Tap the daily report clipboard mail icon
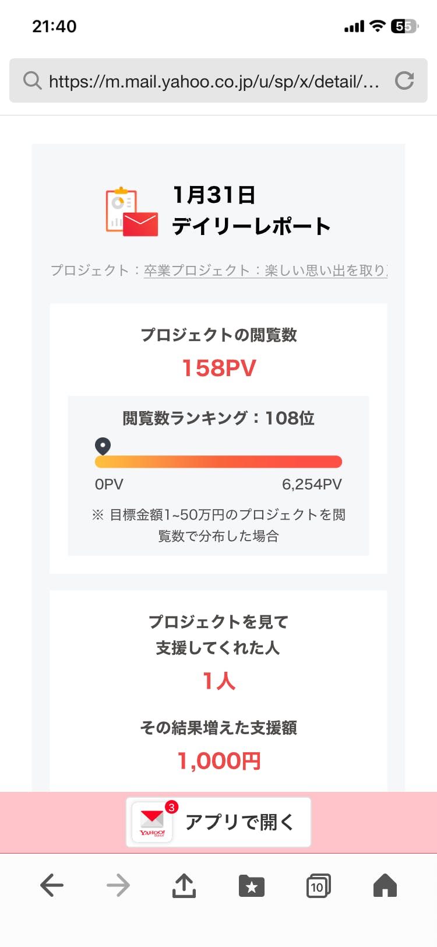 (132, 212)
